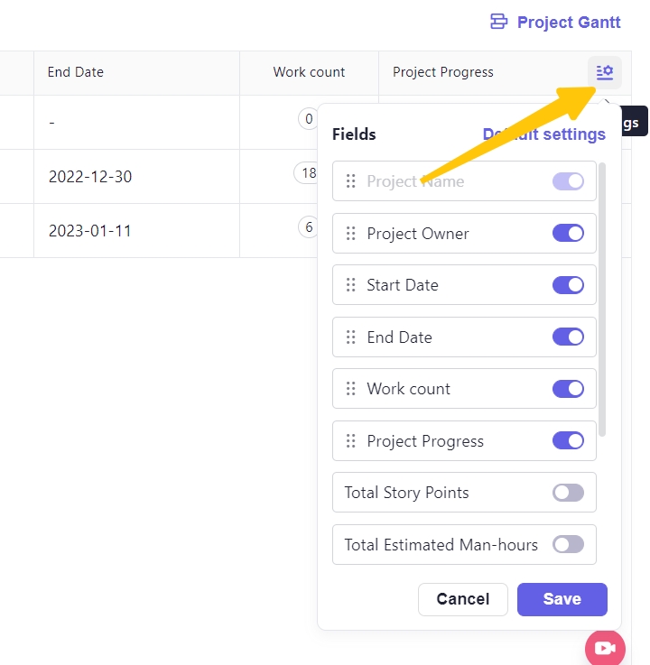The image size is (650, 665).
Task: Click the End Date drag handle
Action: click(x=351, y=337)
